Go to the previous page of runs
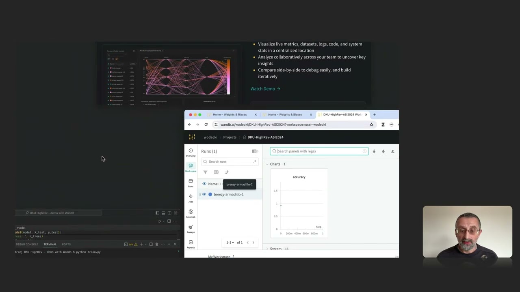This screenshot has width=520, height=292. tap(247, 243)
